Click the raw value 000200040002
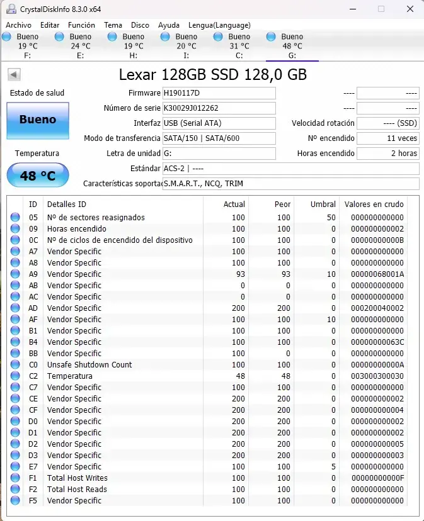Screen dimensions: 424x521 [377, 308]
